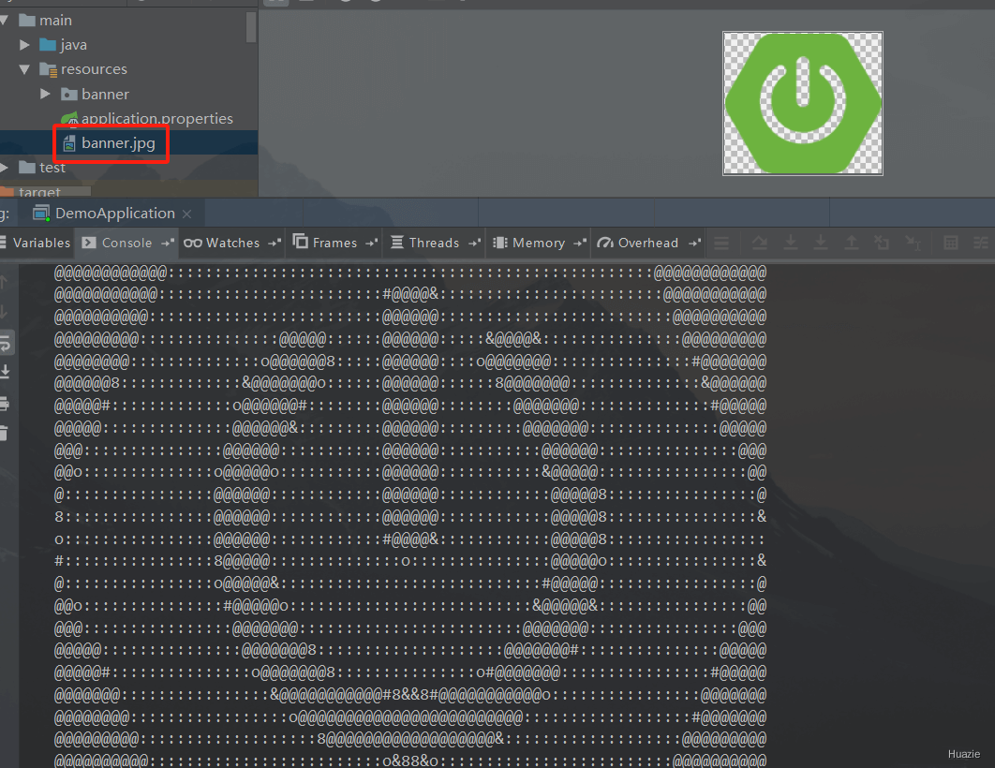This screenshot has width=995, height=768.
Task: Close the DemoApplication session tab
Action: point(187,214)
